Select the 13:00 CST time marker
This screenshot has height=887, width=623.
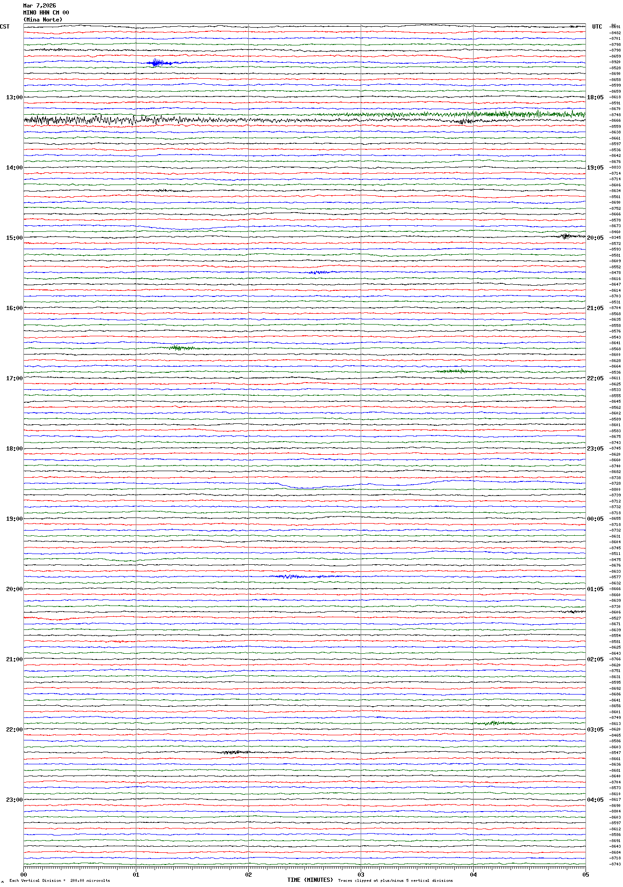14,97
